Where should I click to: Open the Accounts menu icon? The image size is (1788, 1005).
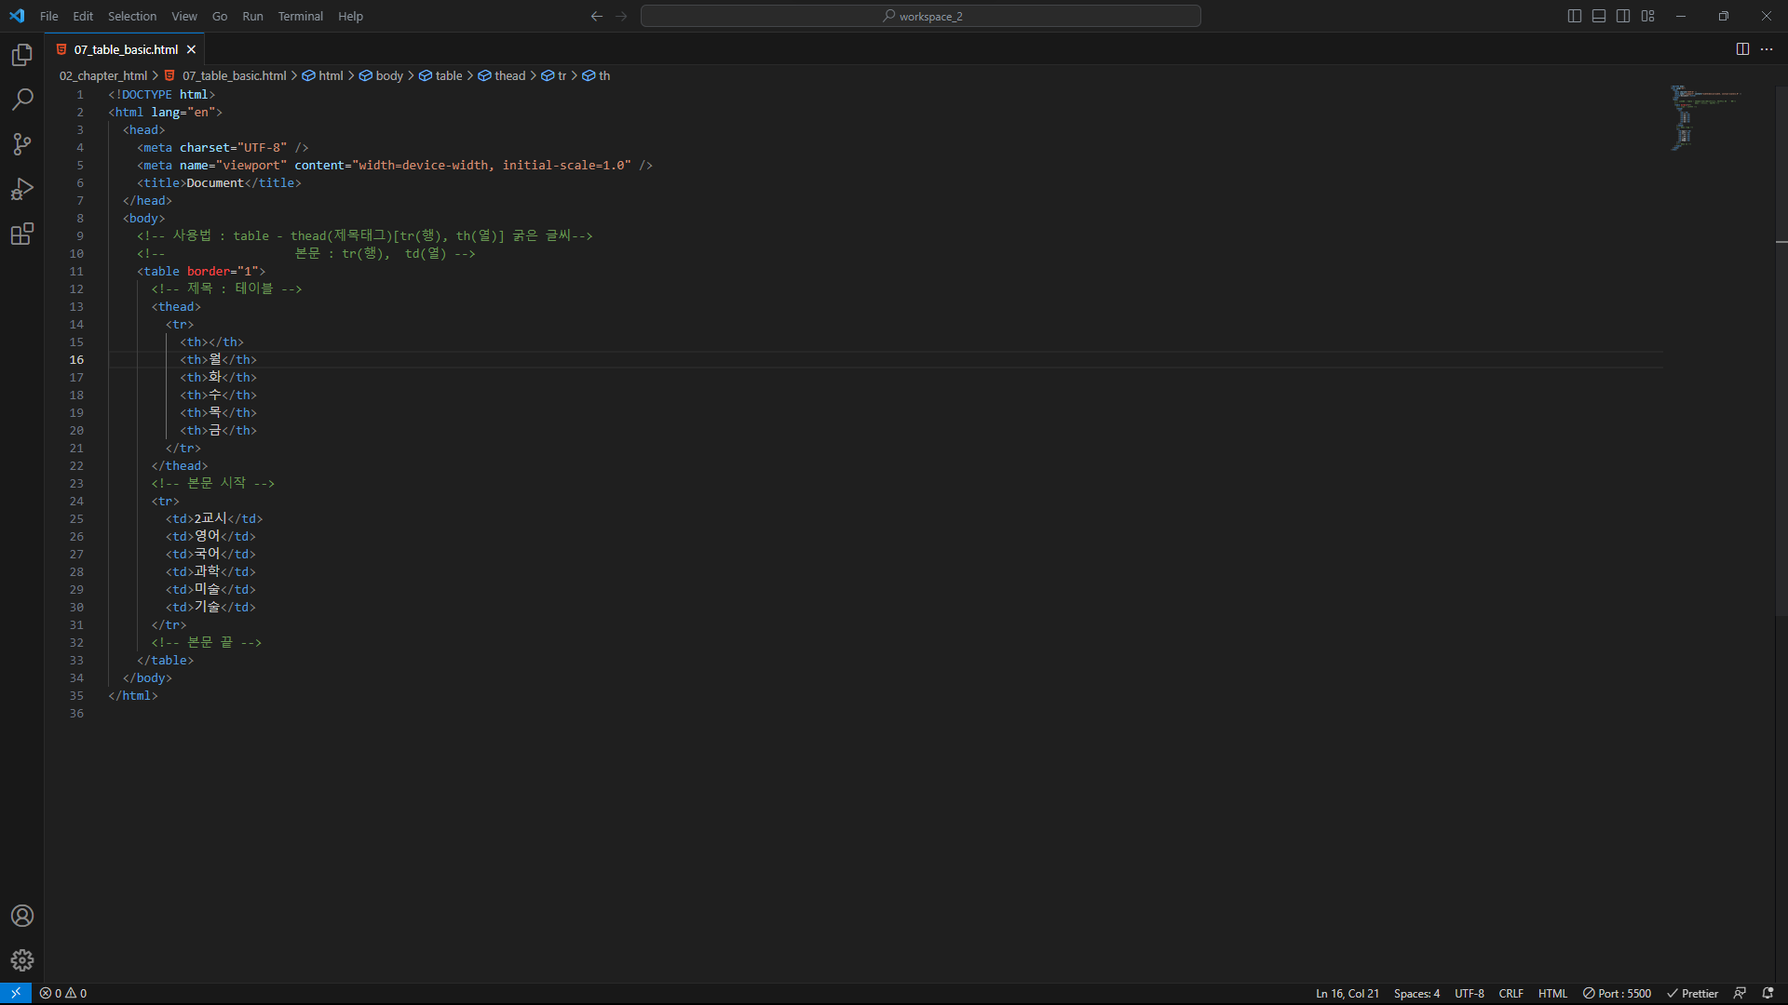click(22, 916)
